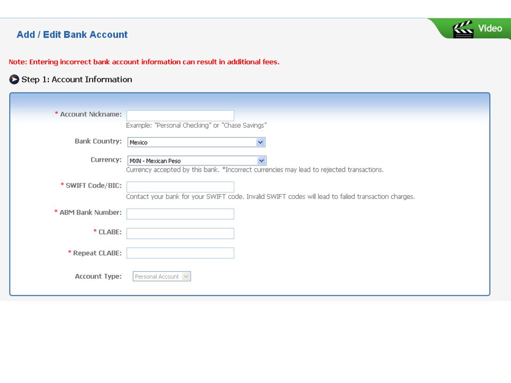
Task: Click the Account Type label
Action: pos(98,277)
